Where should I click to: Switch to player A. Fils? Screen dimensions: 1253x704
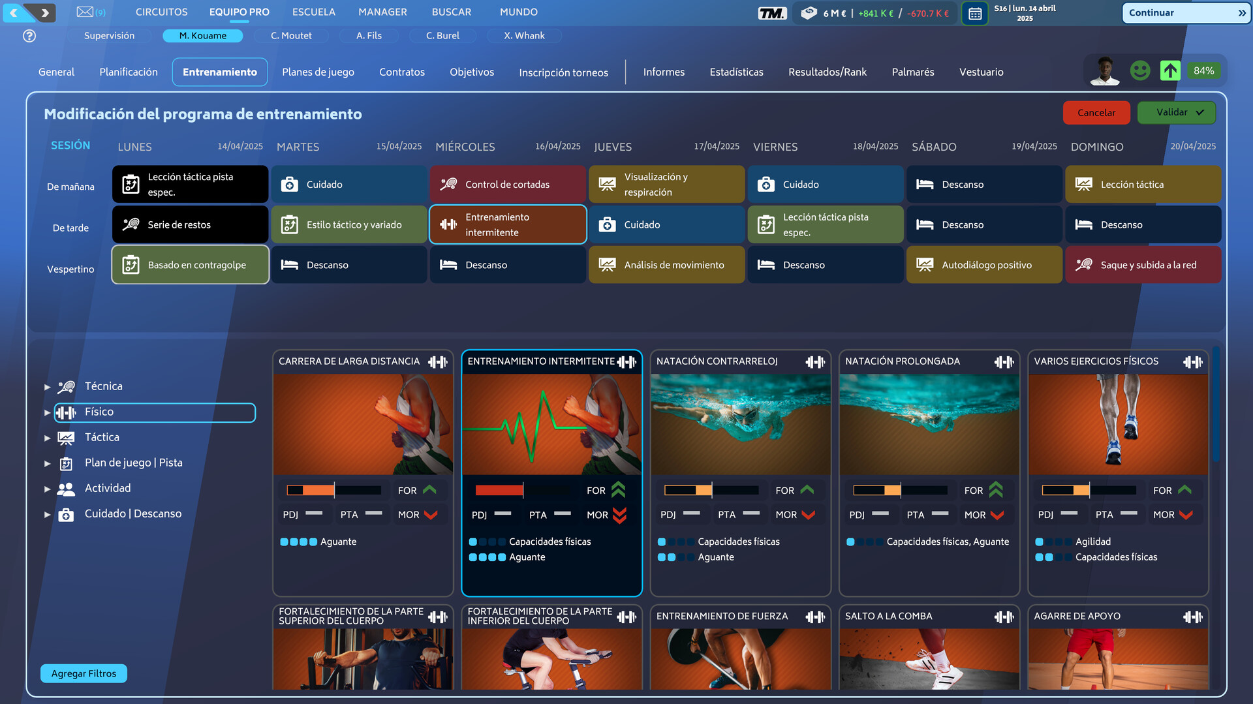(369, 36)
